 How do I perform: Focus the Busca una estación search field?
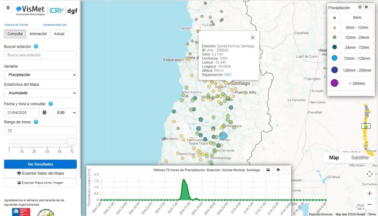(x=40, y=55)
